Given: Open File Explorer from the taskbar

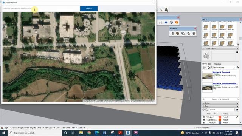Looking at the screenshot, I should pyautogui.click(x=81, y=133).
